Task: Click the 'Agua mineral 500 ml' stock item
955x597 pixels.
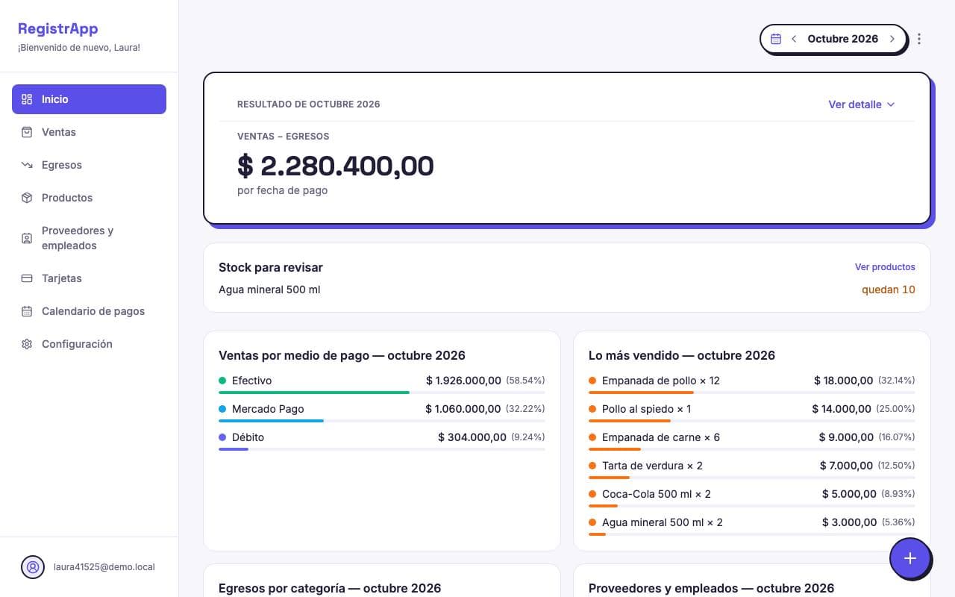Action: click(269, 290)
